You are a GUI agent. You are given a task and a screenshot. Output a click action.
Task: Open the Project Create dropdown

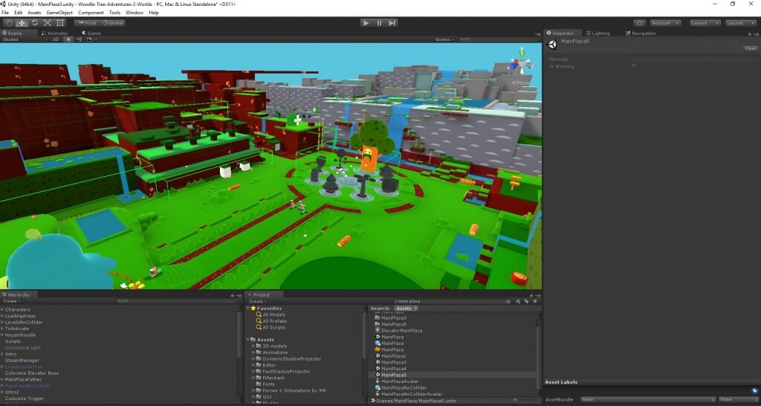tap(258, 302)
